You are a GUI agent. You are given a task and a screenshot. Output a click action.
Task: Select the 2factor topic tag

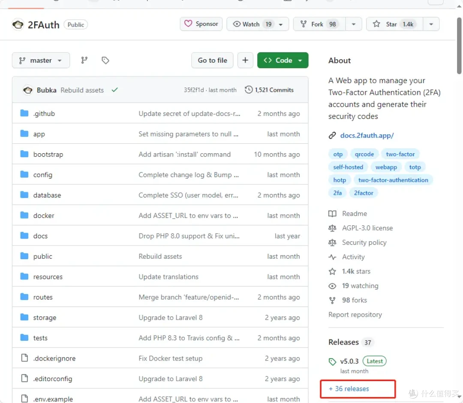tap(364, 193)
